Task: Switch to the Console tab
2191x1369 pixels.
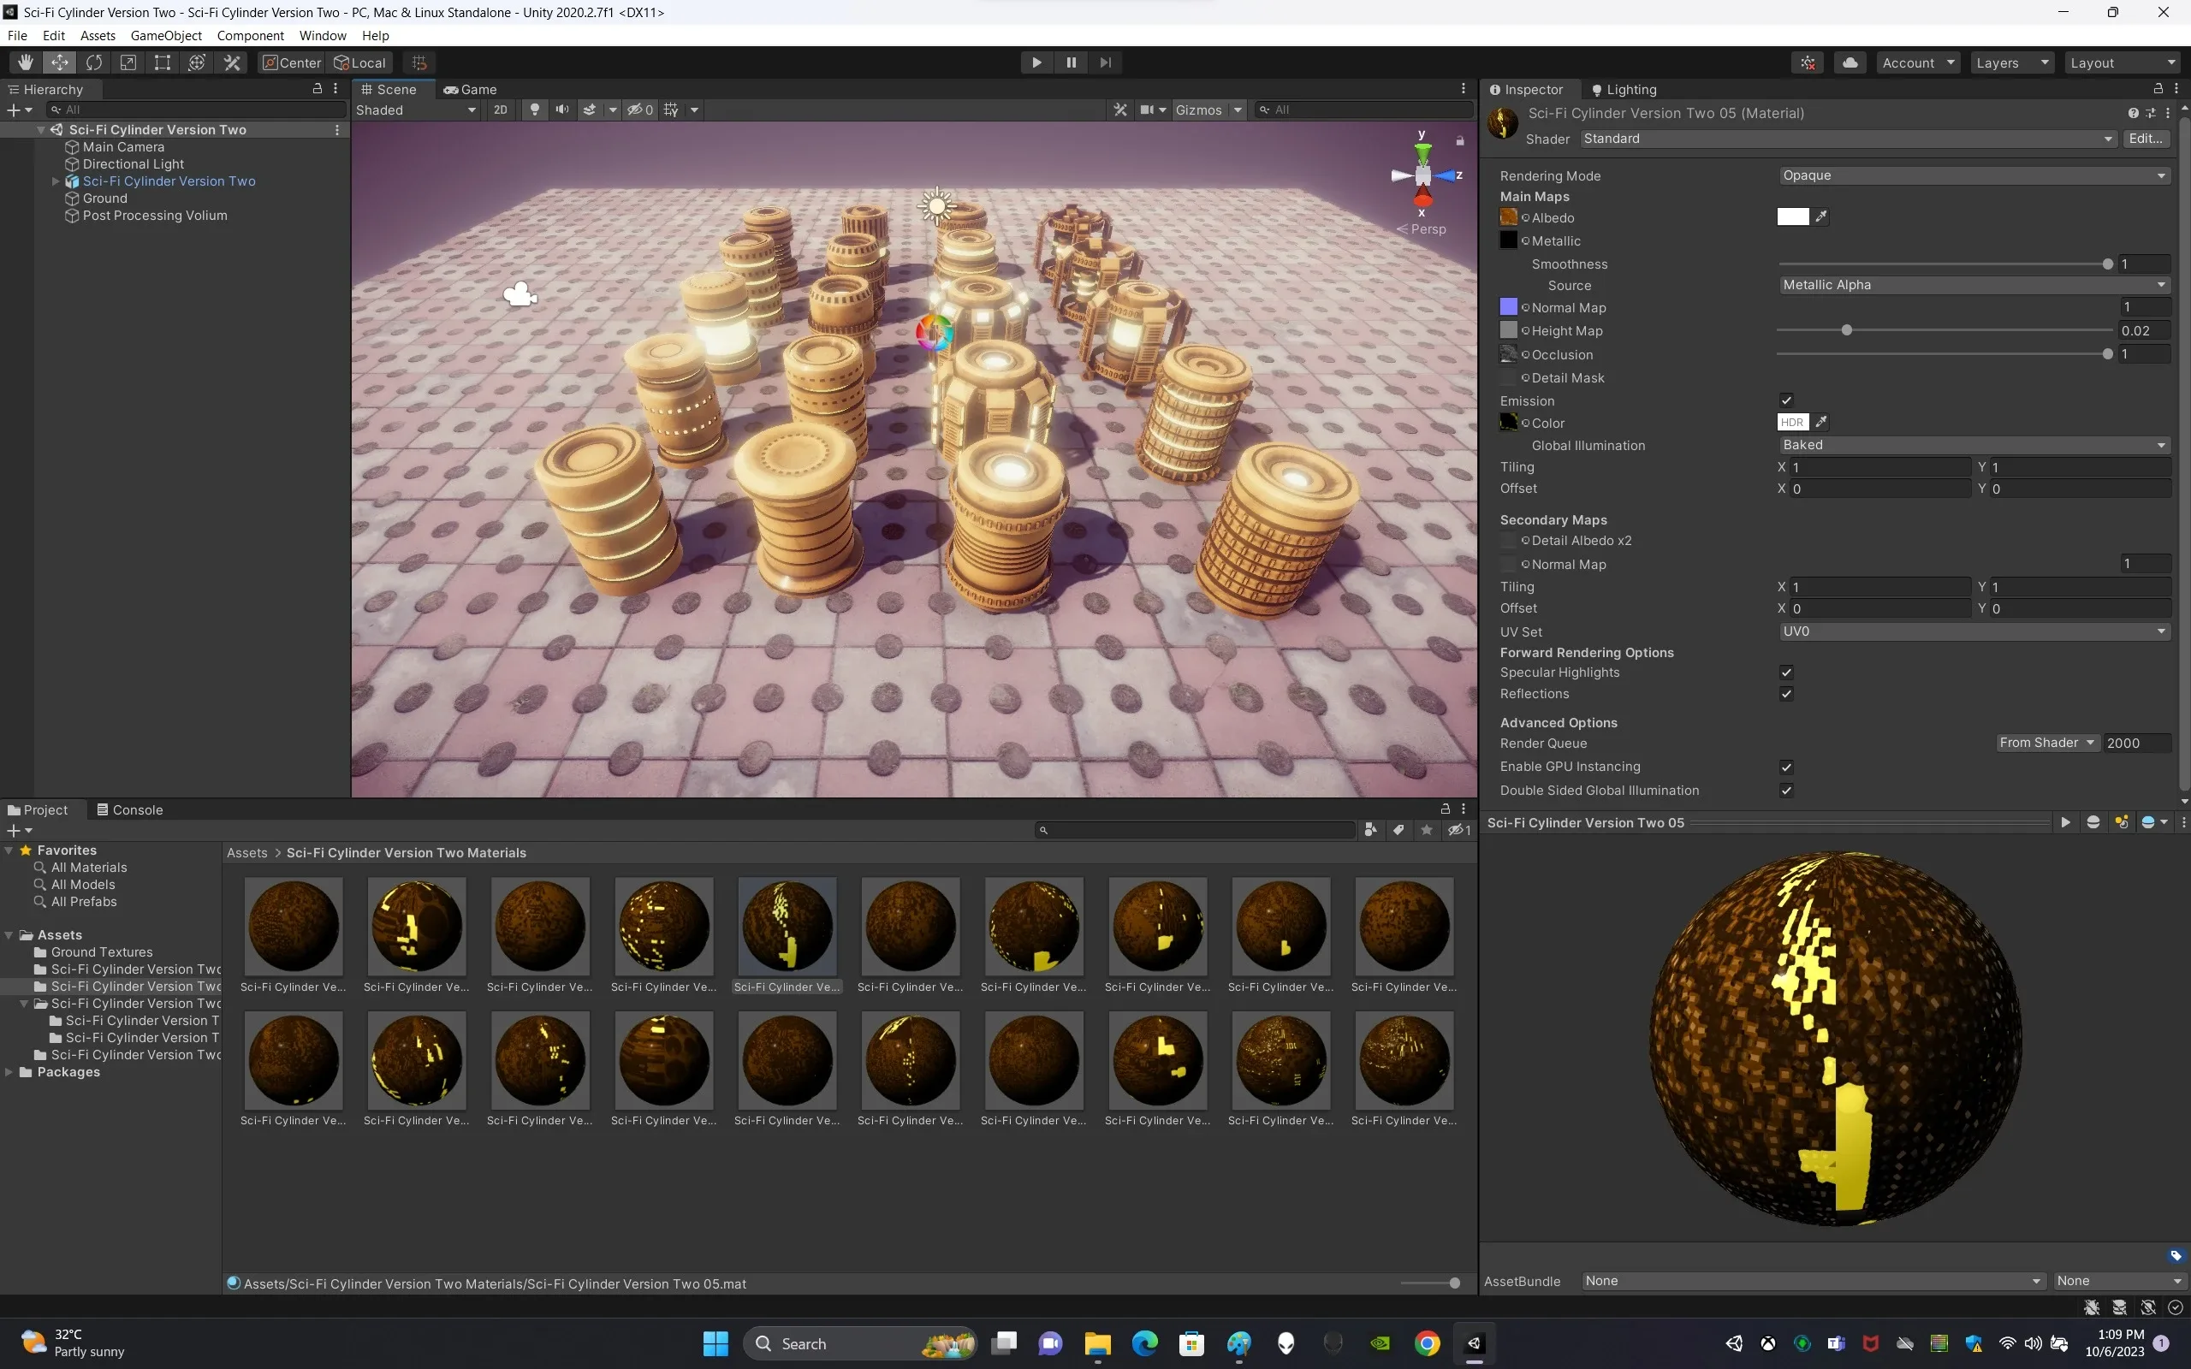Action: [139, 809]
